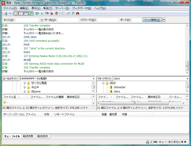Click the クイック接続(Q) button
191x146 pixels.
(152, 20)
